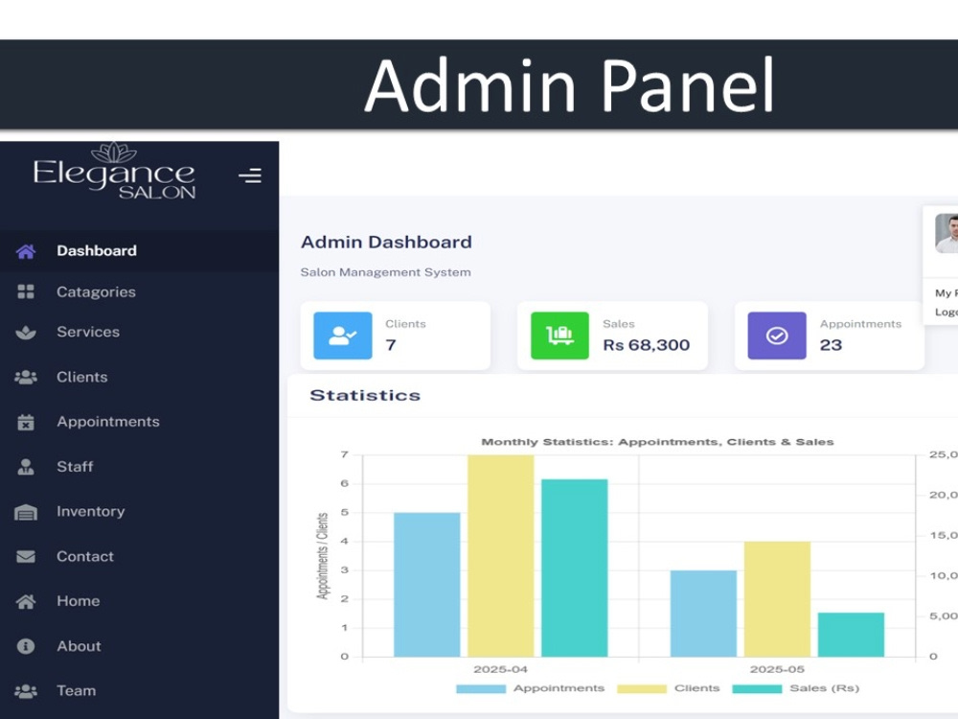
Task: Click the 2025-05 axis label
Action: coord(777,669)
